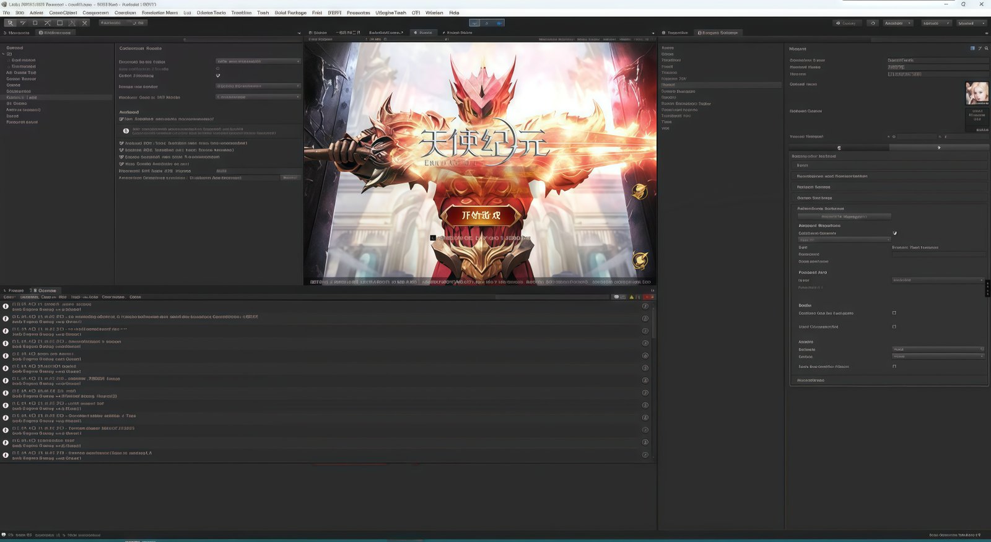Toggle the first checkbox under the Android section
The height and width of the screenshot is (542, 991).
(x=121, y=119)
